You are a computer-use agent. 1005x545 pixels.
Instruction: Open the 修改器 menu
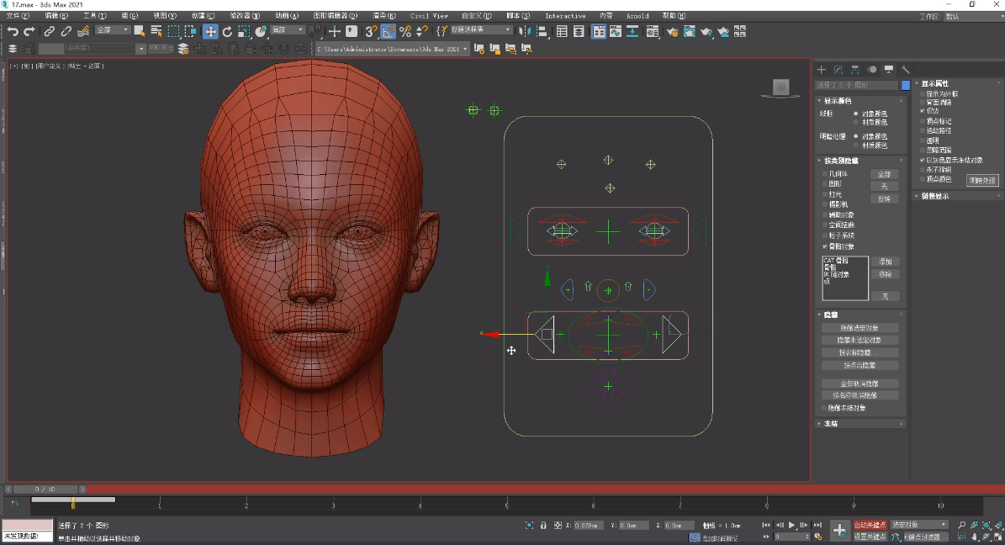pyautogui.click(x=245, y=16)
